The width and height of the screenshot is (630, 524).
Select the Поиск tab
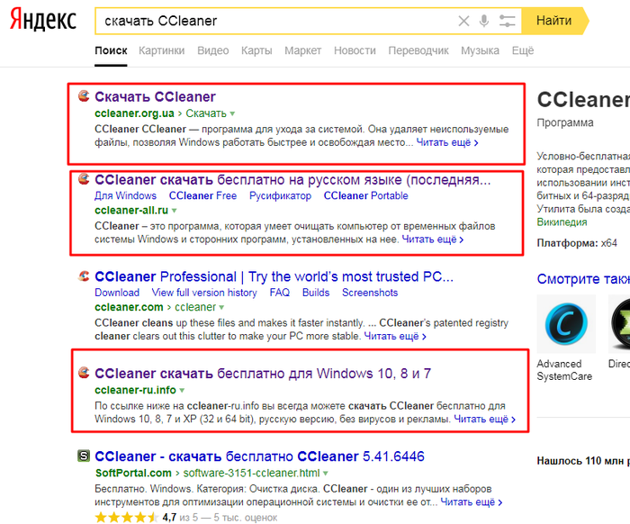pyautogui.click(x=111, y=50)
